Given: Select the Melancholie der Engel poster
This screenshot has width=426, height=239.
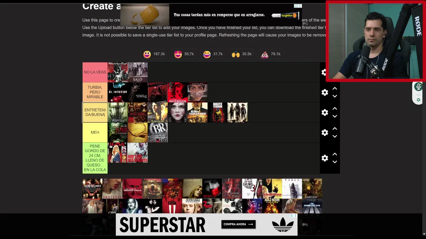Looking at the screenshot, I should [x=117, y=72].
